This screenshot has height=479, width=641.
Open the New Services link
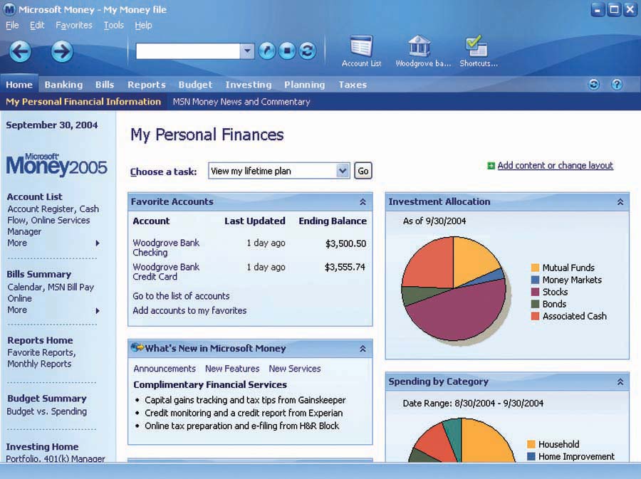point(295,369)
